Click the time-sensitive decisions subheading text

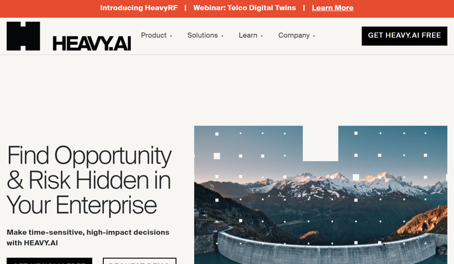(x=88, y=237)
